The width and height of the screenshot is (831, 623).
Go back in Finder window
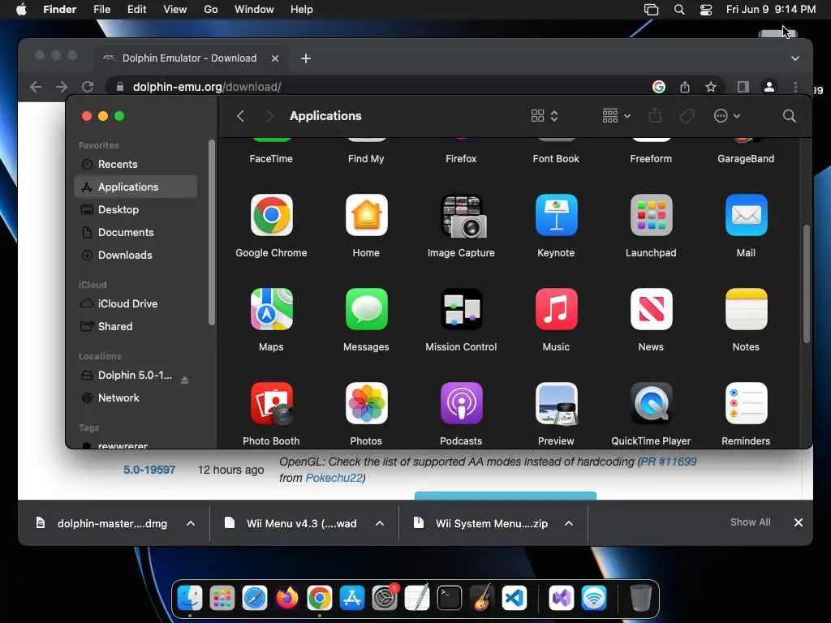[240, 116]
